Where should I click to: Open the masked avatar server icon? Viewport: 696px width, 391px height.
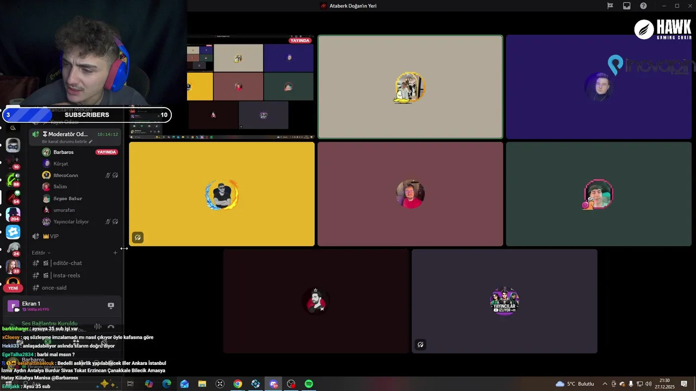[x=13, y=145]
